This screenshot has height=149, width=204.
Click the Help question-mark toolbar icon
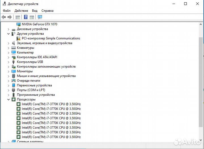tap(26, 17)
